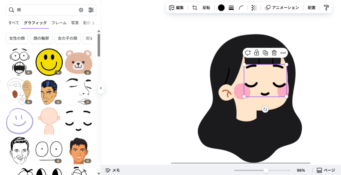
Task: Add the blank pink head figure graphic
Action: [49, 121]
